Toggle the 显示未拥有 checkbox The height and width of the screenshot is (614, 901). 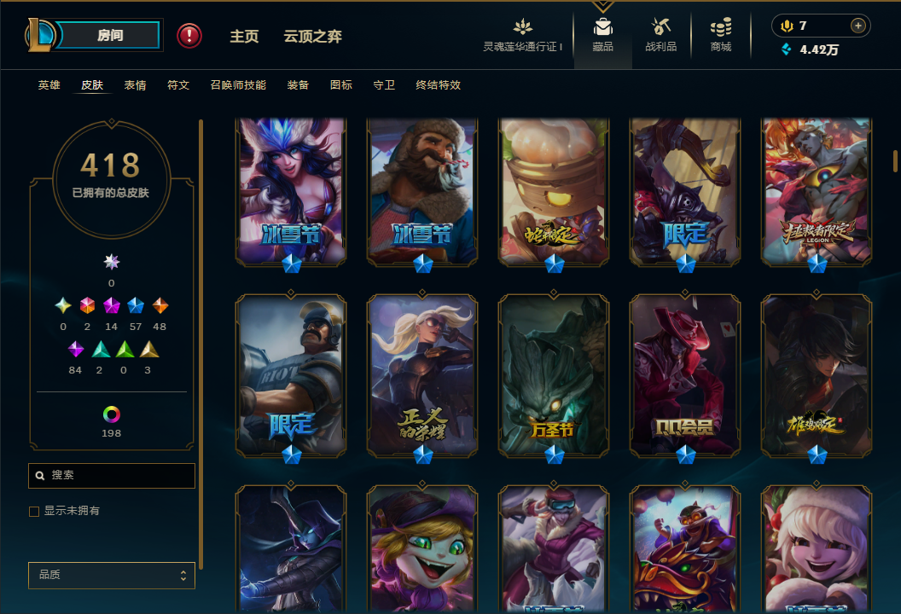click(x=34, y=511)
